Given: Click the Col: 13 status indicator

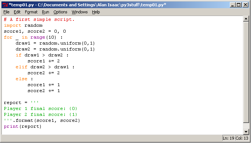Looking at the screenshot, I should click(x=242, y=138).
